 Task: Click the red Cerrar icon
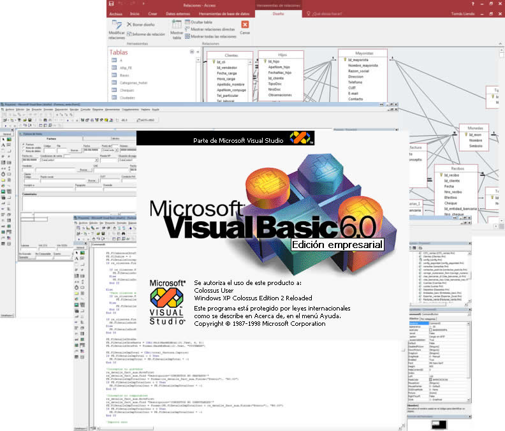245,26
